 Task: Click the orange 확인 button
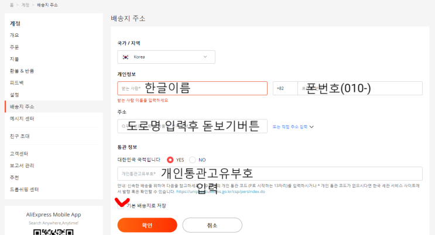point(147,225)
